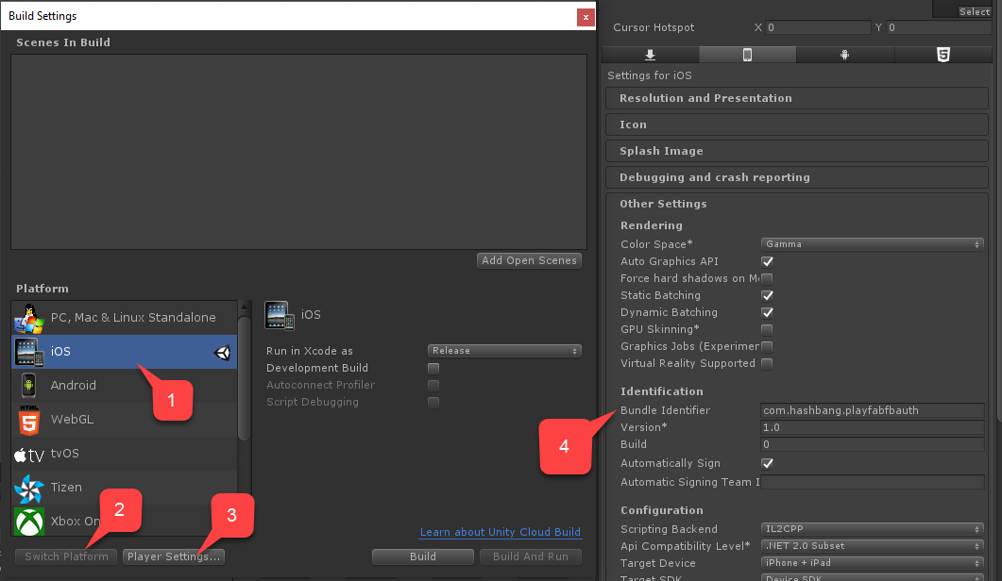
Task: Uncheck Automatically Sign
Action: [x=767, y=463]
